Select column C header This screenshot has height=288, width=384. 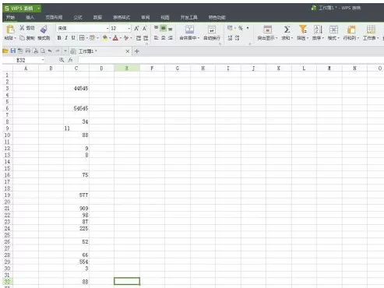76,68
